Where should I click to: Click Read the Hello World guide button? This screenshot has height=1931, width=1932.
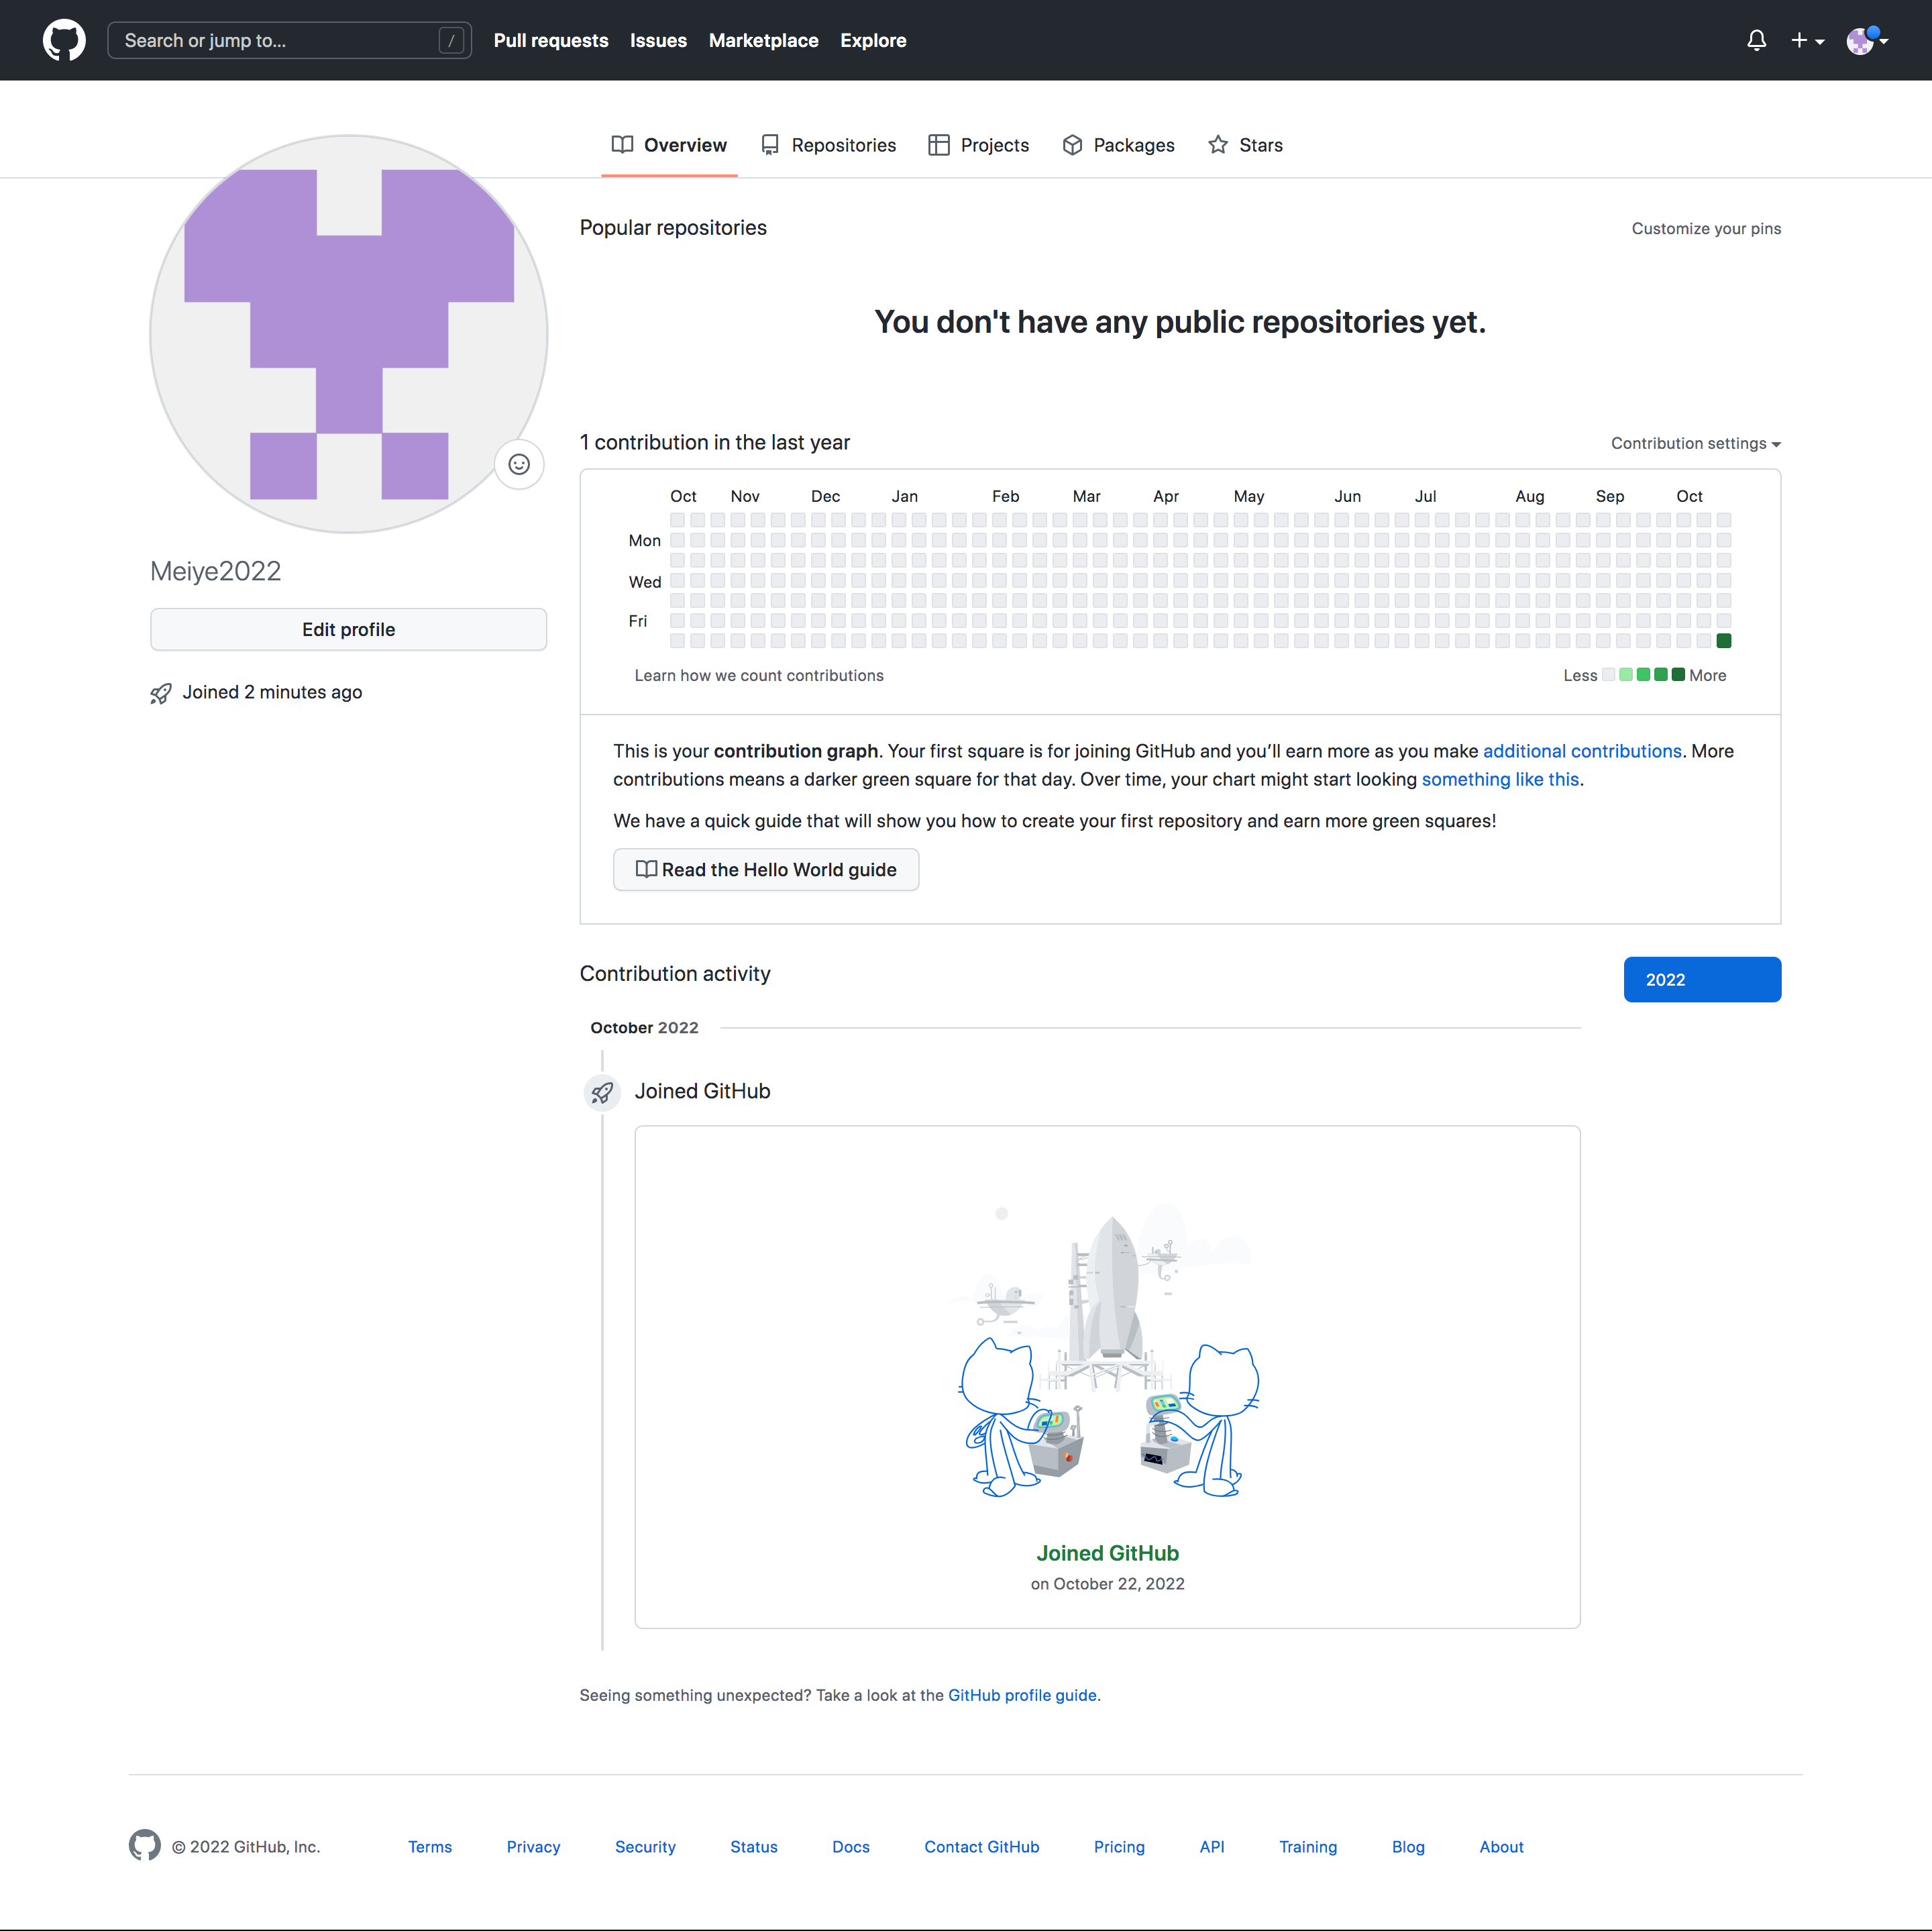click(x=766, y=870)
